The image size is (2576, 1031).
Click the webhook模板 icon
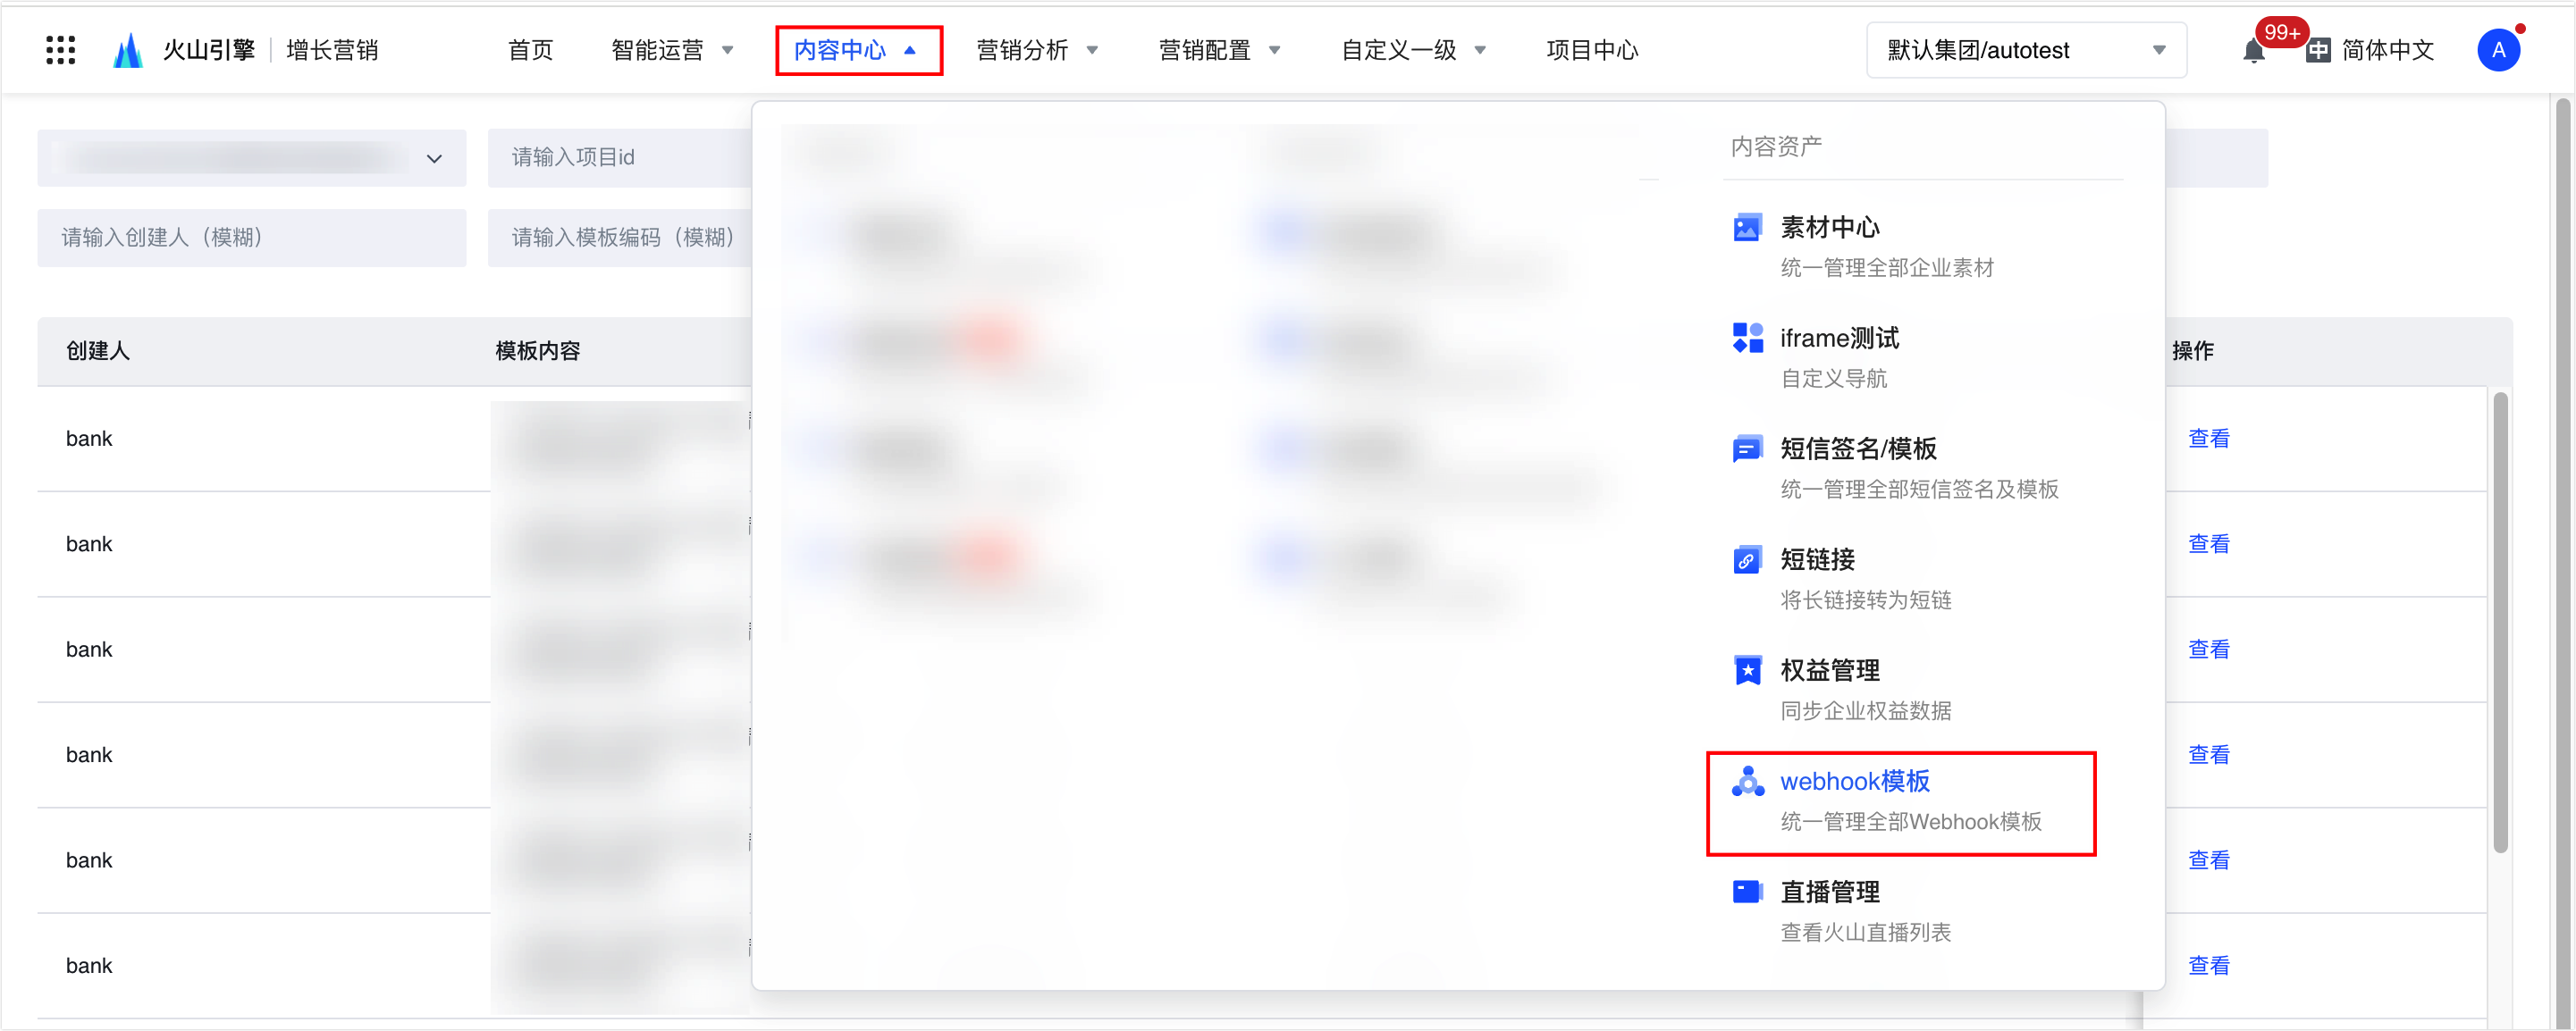pos(1747,781)
